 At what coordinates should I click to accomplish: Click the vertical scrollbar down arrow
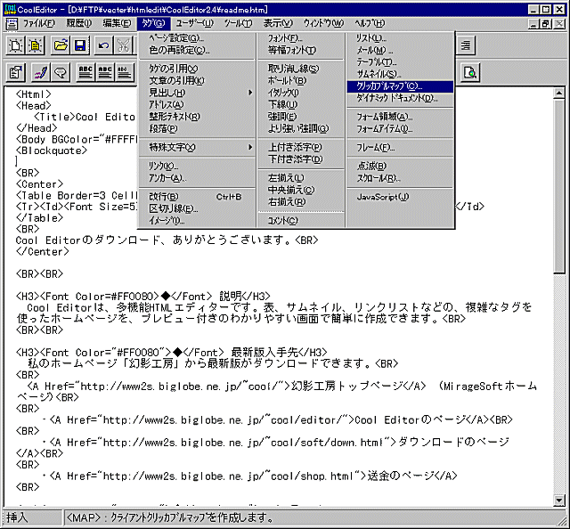click(559, 501)
